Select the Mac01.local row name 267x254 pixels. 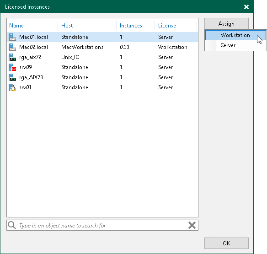[x=33, y=37]
